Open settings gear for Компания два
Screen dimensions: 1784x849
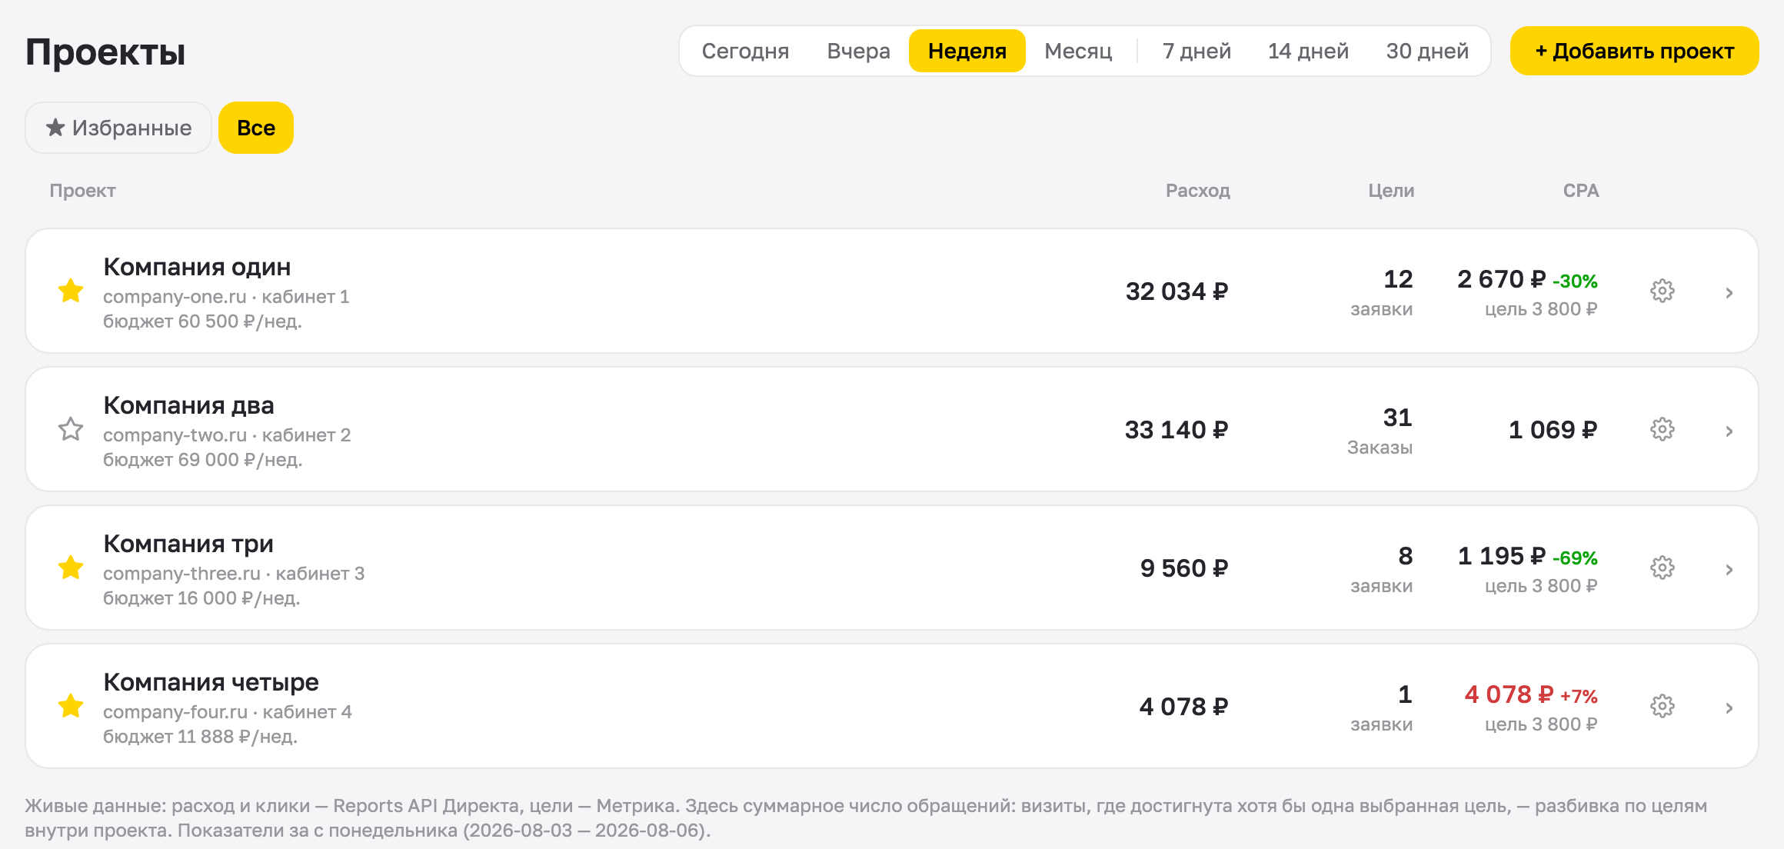1662,429
